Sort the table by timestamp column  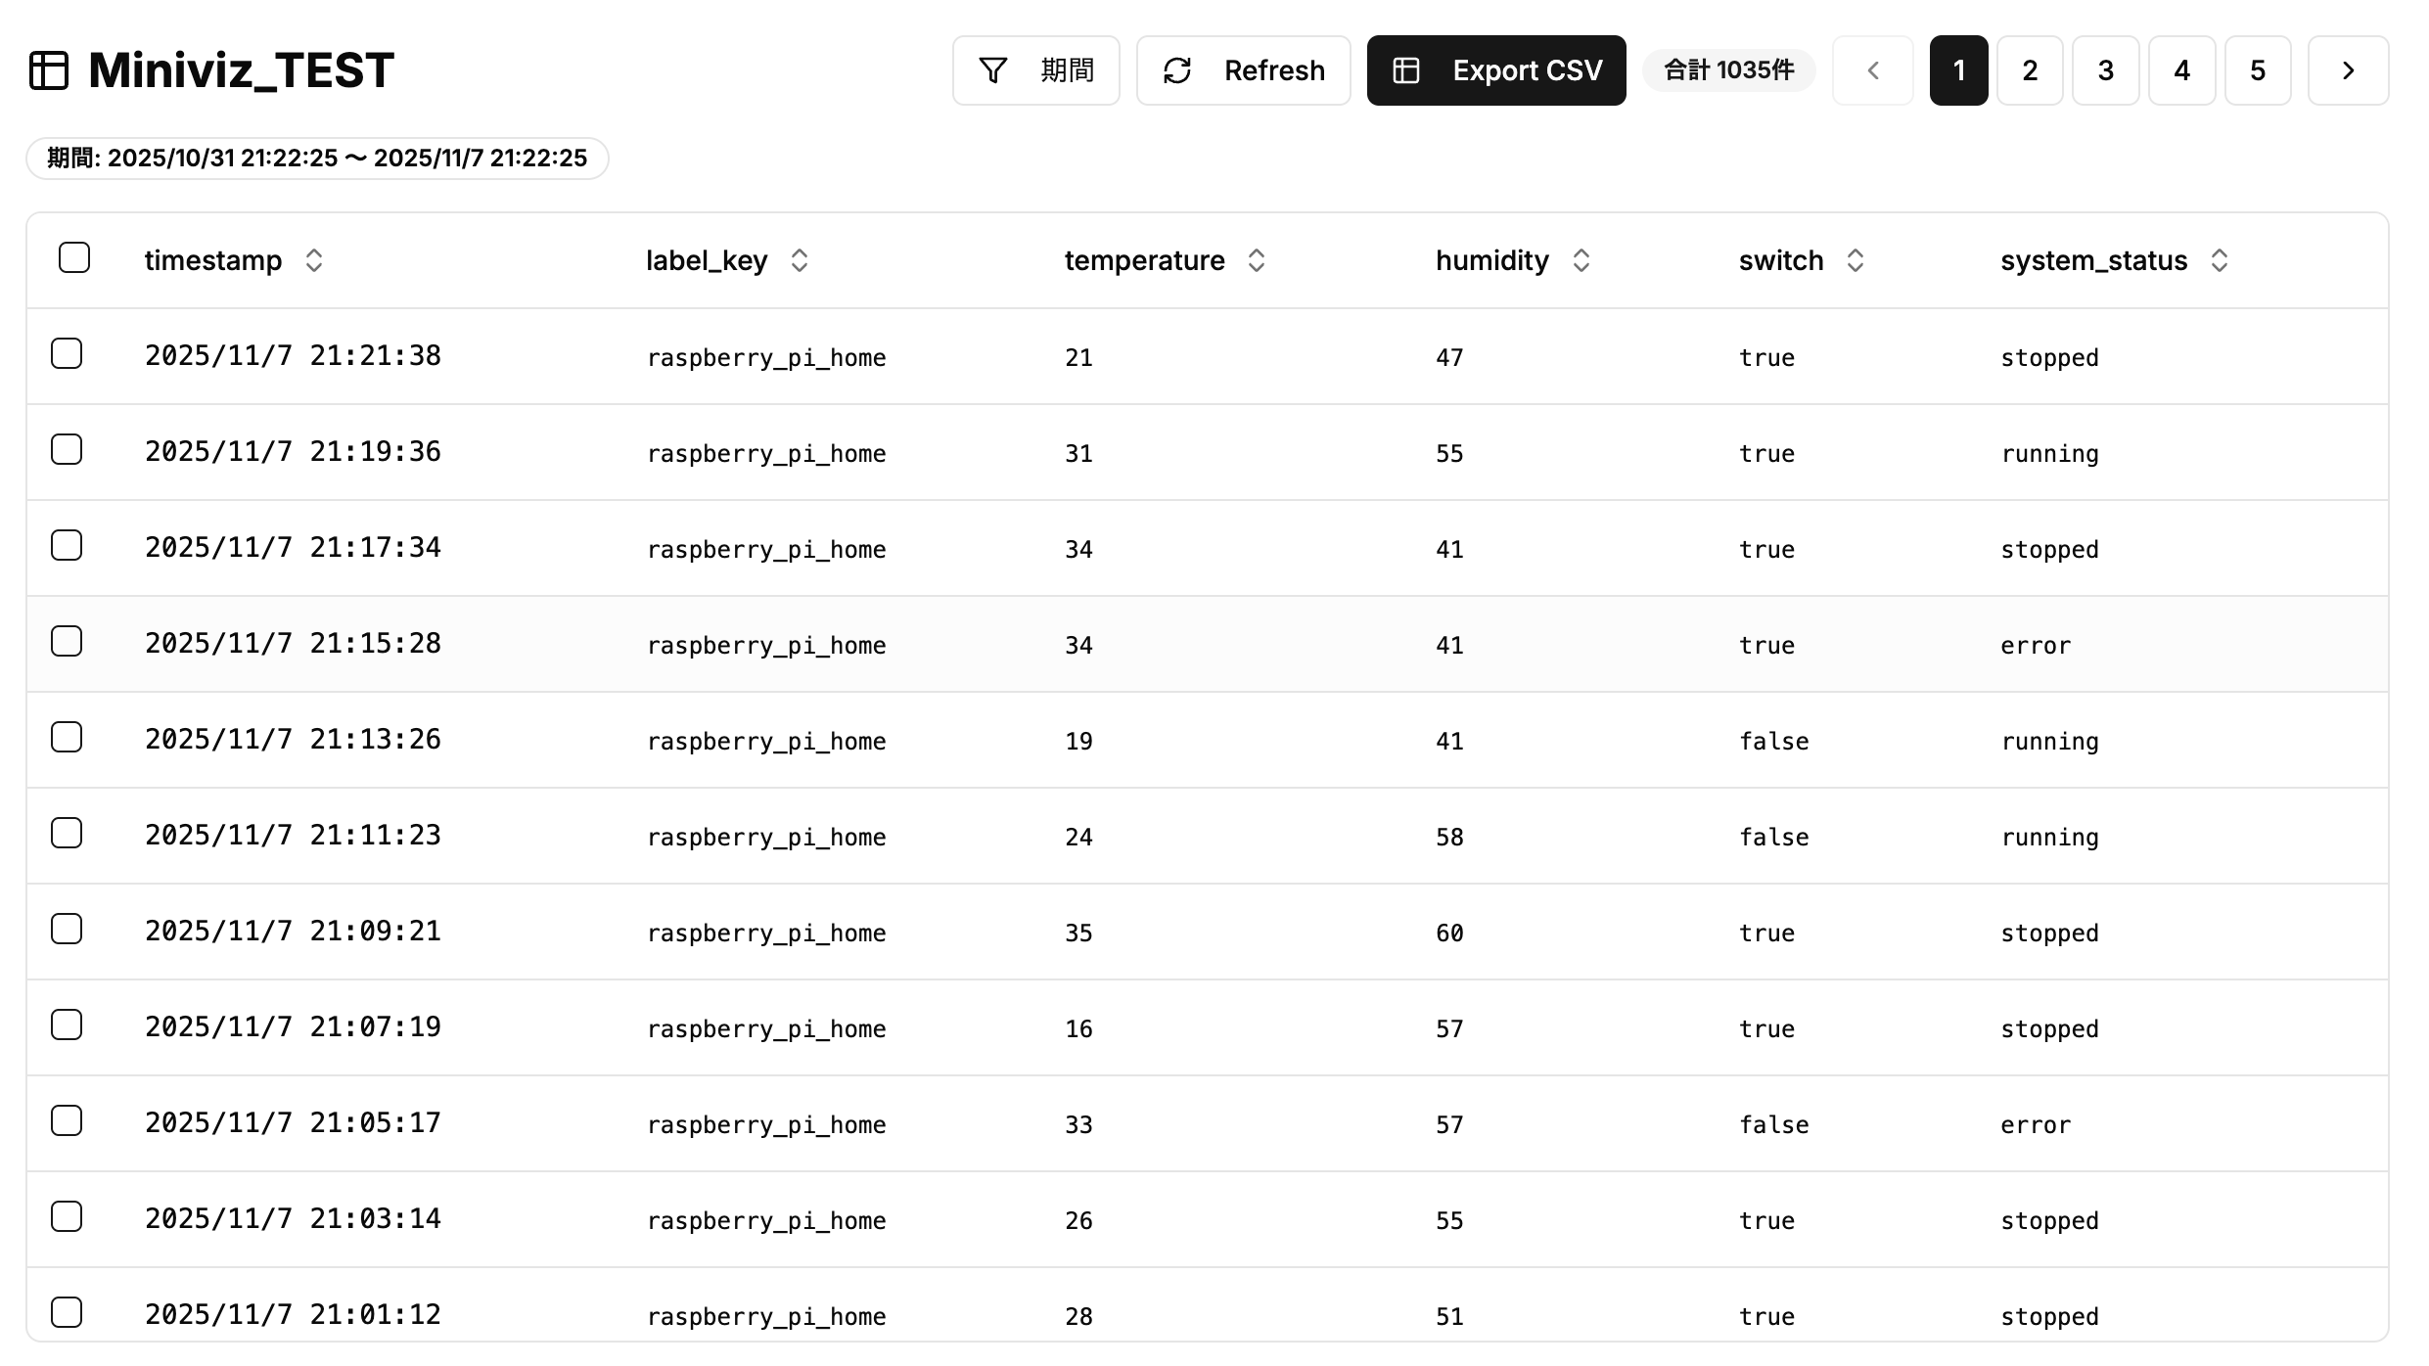314,259
